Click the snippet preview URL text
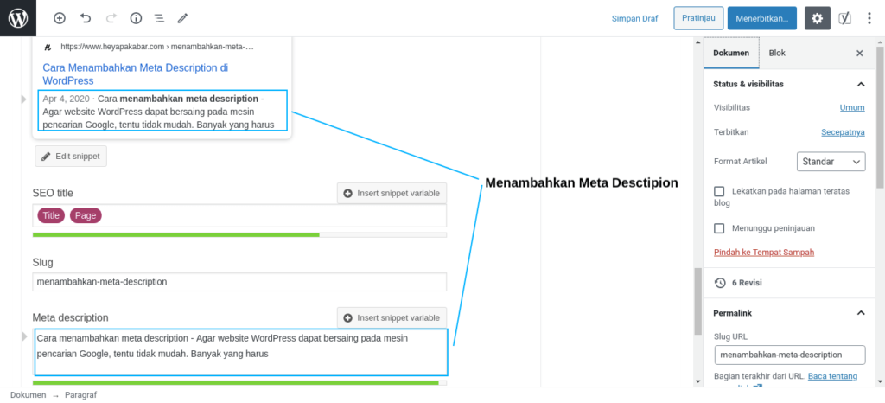Screen dimensions: 885x403 pos(157,47)
